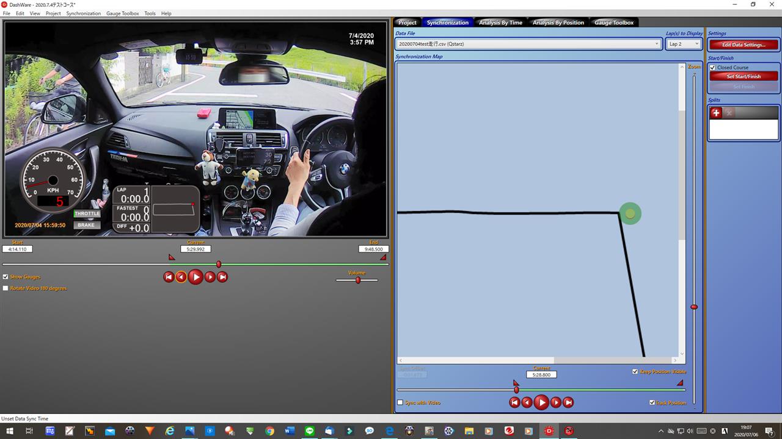Enable Sync with Video checkbox
This screenshot has height=439, width=782.
pos(400,402)
